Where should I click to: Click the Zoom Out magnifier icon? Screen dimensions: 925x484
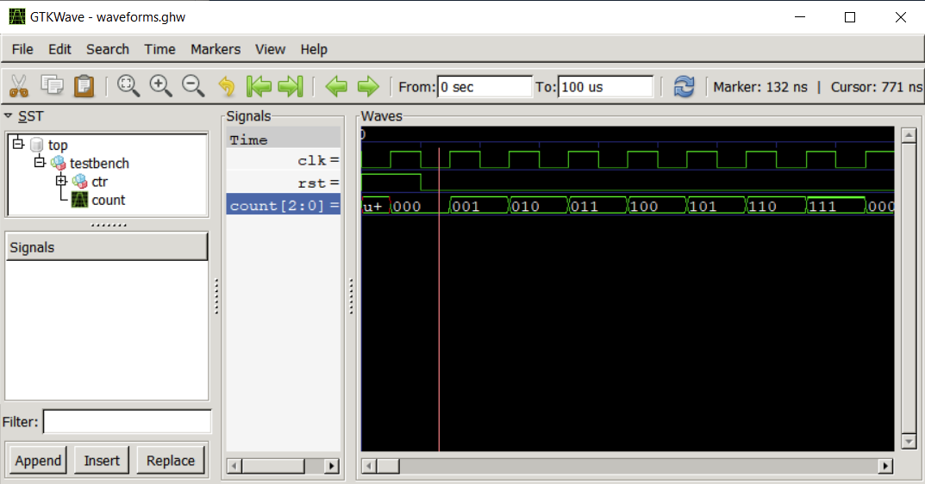193,85
